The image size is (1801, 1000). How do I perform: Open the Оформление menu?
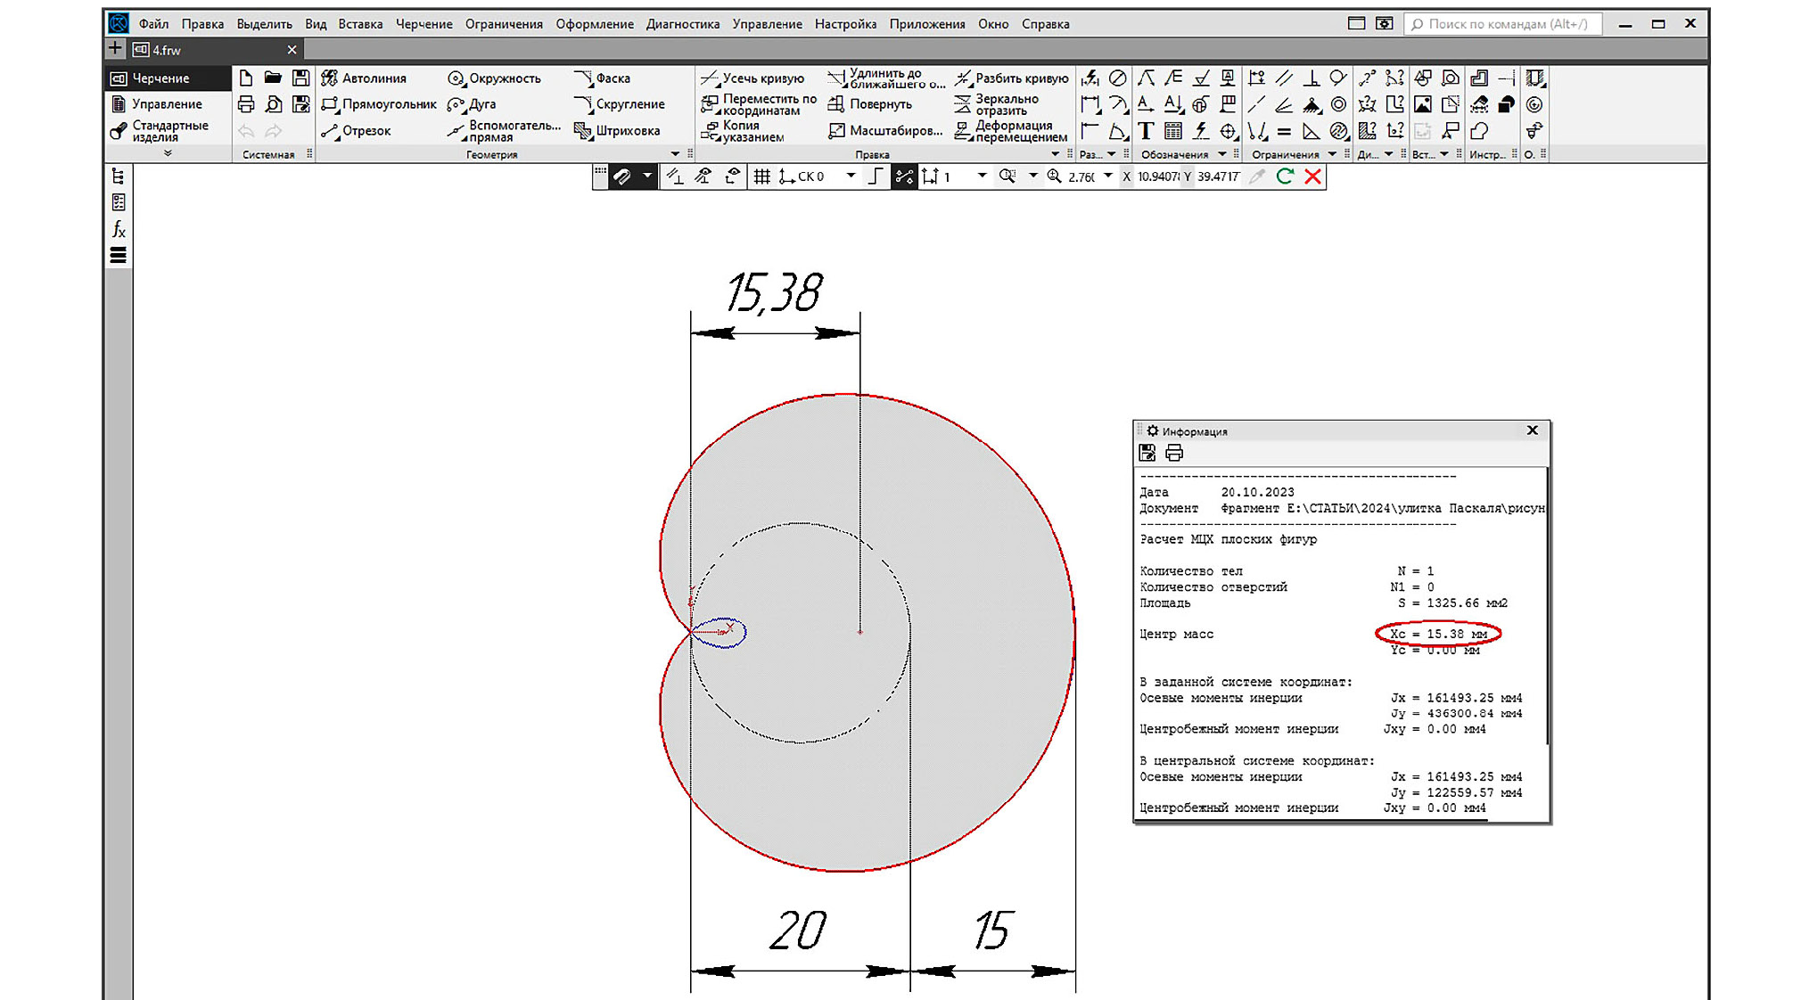point(594,24)
